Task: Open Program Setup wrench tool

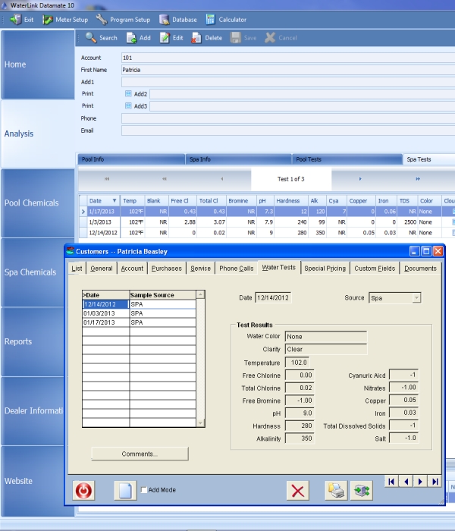Action: [x=123, y=20]
